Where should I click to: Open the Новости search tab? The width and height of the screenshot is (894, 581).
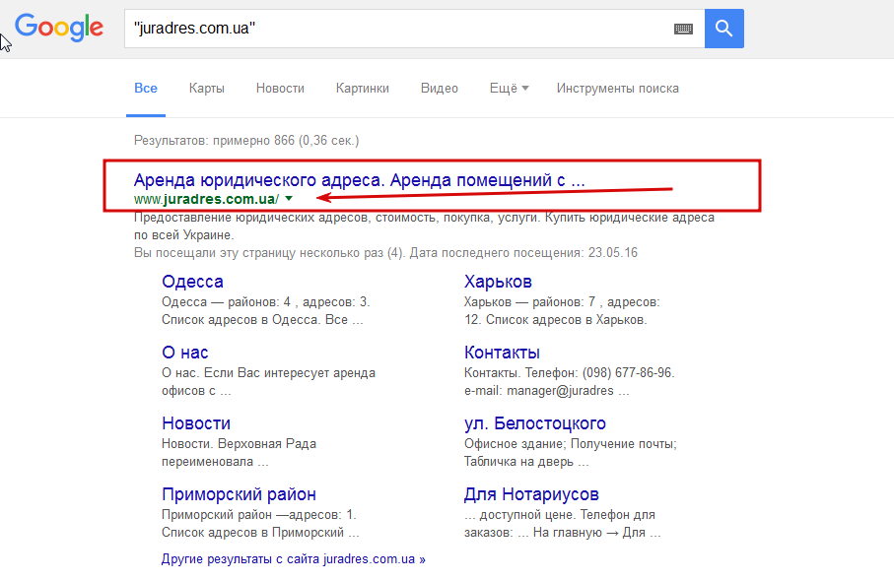point(280,89)
